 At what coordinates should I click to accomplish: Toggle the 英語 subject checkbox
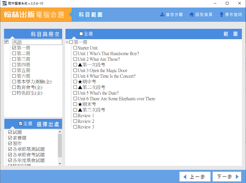[6, 42]
